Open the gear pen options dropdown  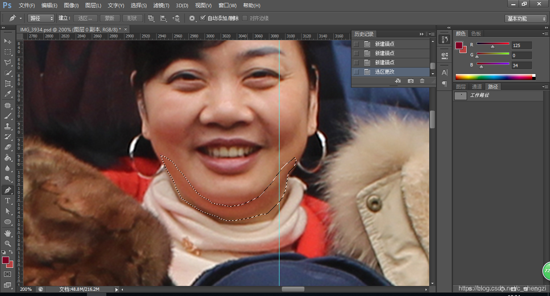(192, 18)
